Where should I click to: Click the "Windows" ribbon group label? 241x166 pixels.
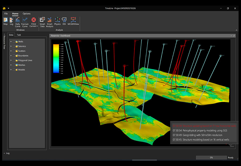(x=20, y=30)
